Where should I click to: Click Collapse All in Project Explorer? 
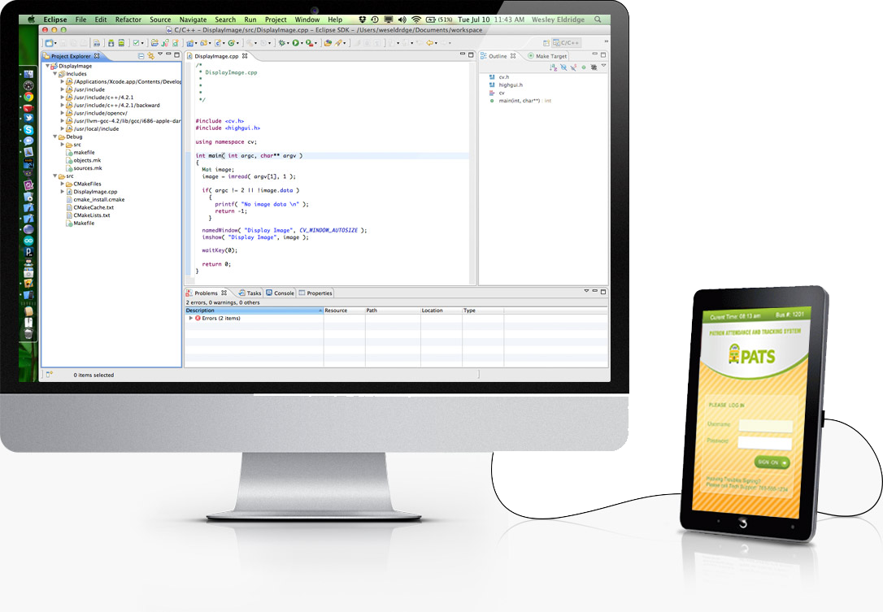click(141, 56)
